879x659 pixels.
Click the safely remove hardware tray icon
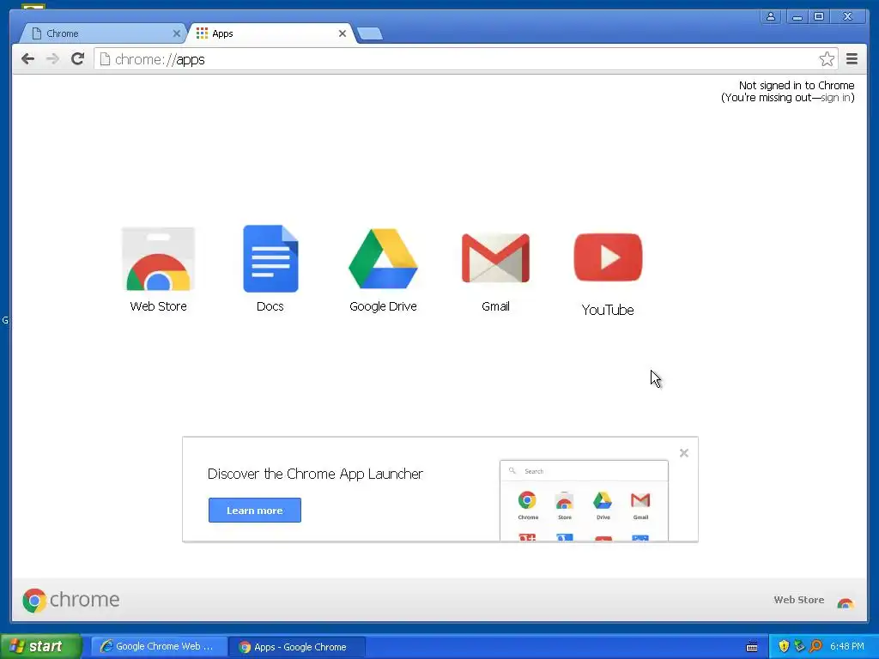click(799, 646)
